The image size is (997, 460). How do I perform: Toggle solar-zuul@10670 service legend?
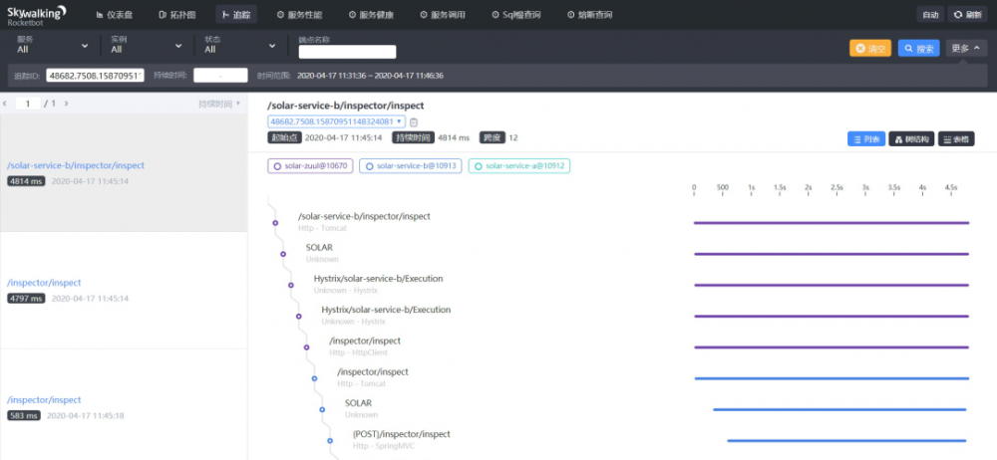(x=309, y=166)
